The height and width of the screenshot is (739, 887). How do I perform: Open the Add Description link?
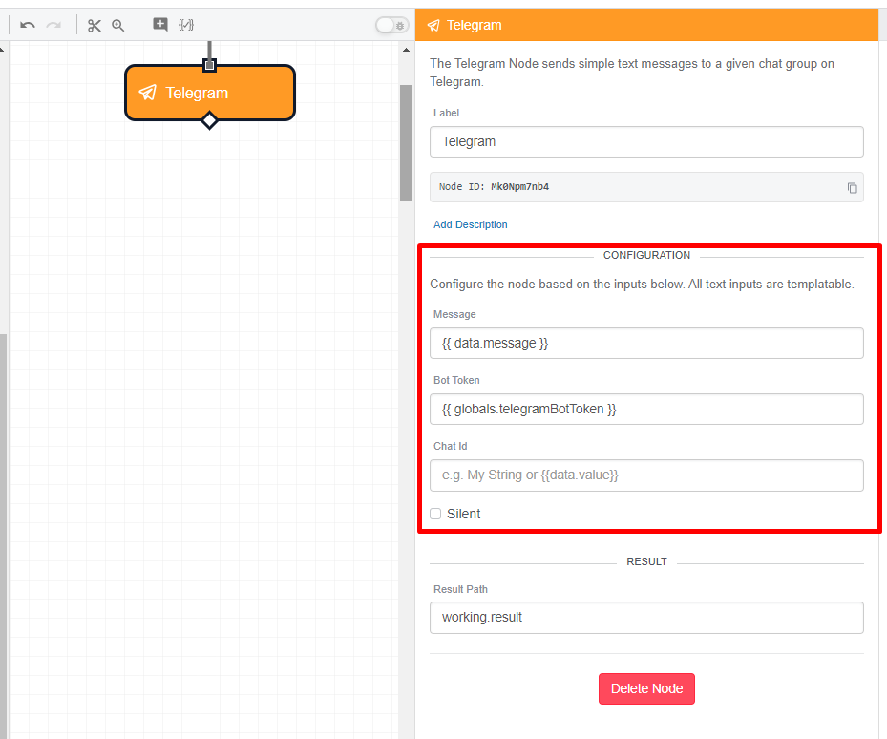470,224
